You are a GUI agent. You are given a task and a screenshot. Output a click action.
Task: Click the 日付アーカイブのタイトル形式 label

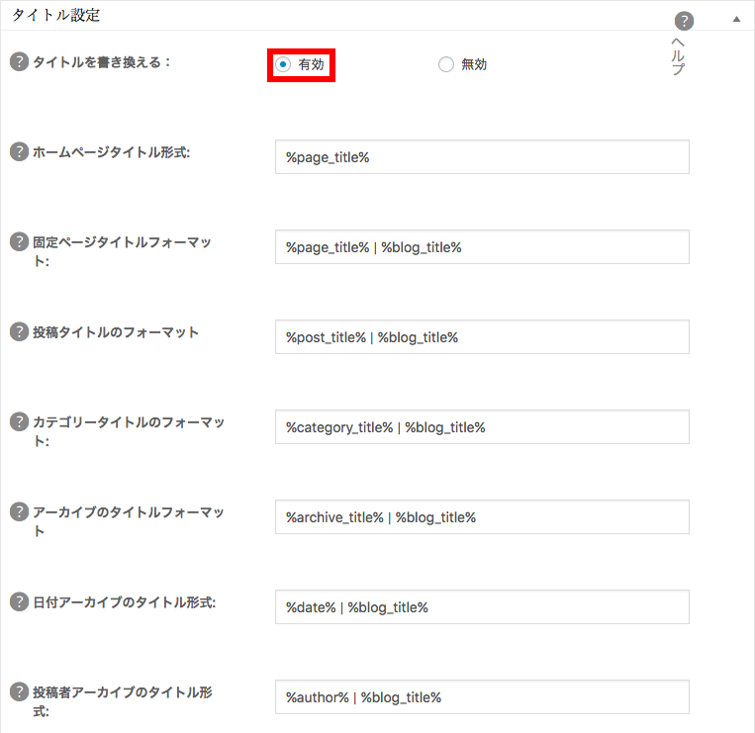[x=125, y=602]
